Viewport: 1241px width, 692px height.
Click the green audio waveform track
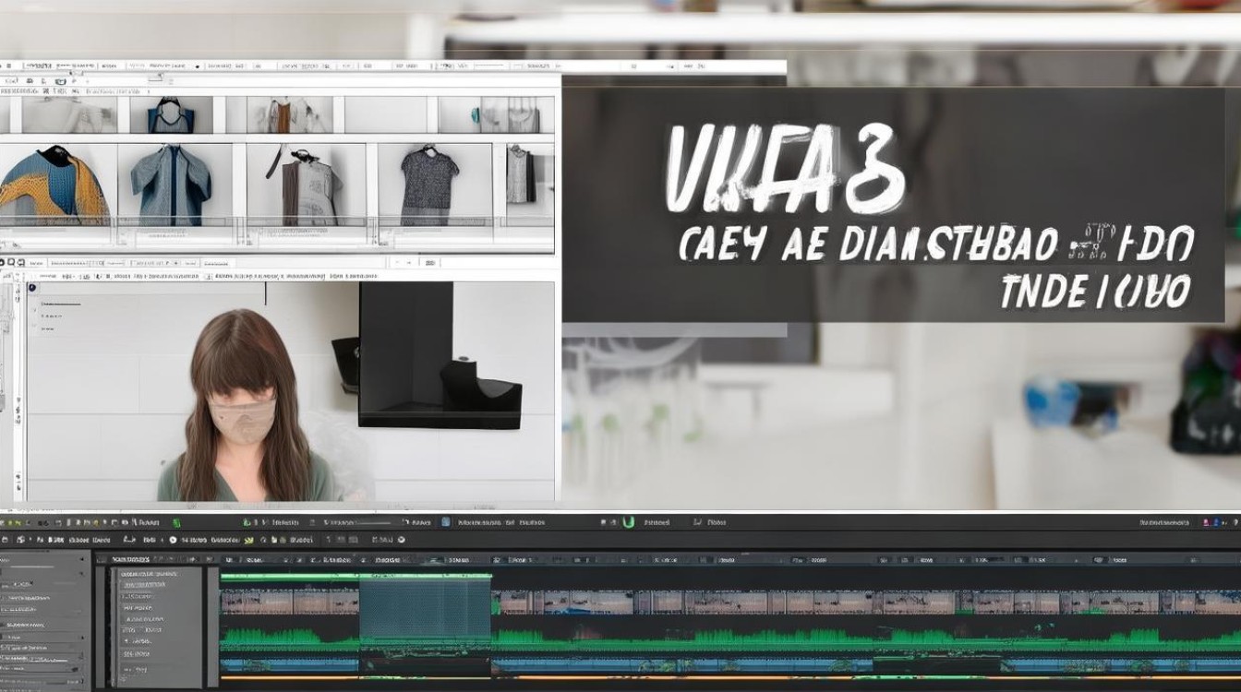[739, 638]
